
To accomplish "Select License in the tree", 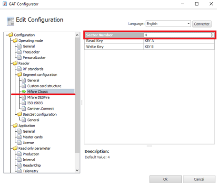I will (x=28, y=143).
